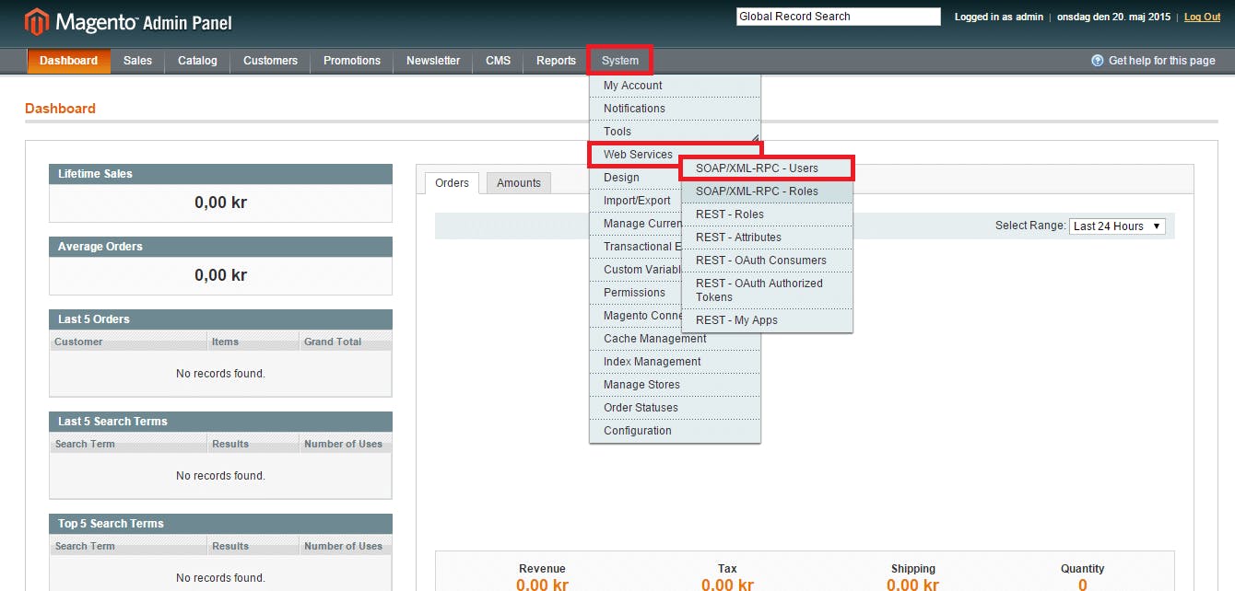Click the Magento logo icon
The image size is (1235, 591).
[37, 22]
